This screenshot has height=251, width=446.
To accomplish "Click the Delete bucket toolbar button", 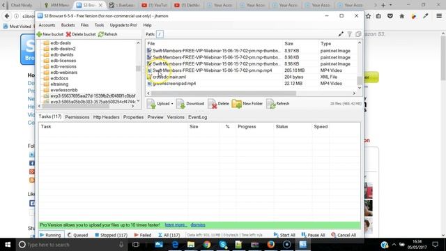I will pyautogui.click(x=81, y=34).
